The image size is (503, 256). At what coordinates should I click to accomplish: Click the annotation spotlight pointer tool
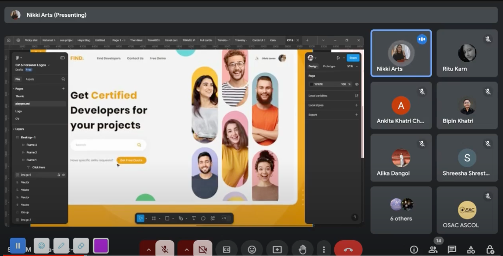[42, 246]
